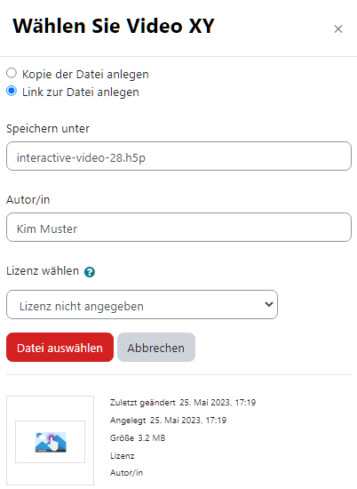Open the Lizenz nicht angegeben dropdown
Viewport: 357px width, 489px height.
(142, 304)
